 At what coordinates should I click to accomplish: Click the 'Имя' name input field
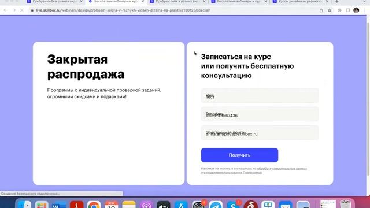pos(260,96)
